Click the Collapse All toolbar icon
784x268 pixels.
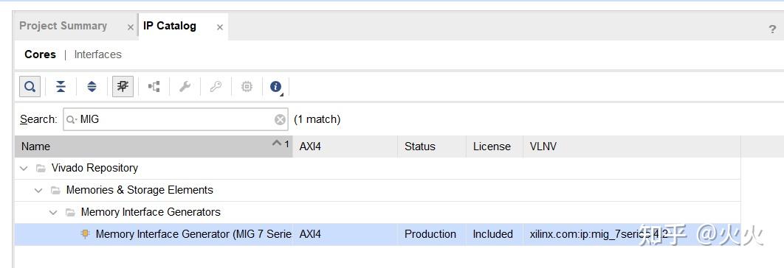pos(61,87)
